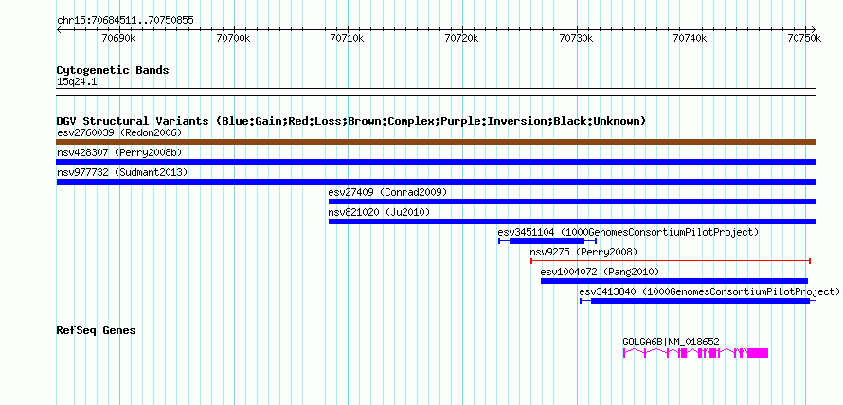Click the 70740k ruler mark

pos(691,38)
